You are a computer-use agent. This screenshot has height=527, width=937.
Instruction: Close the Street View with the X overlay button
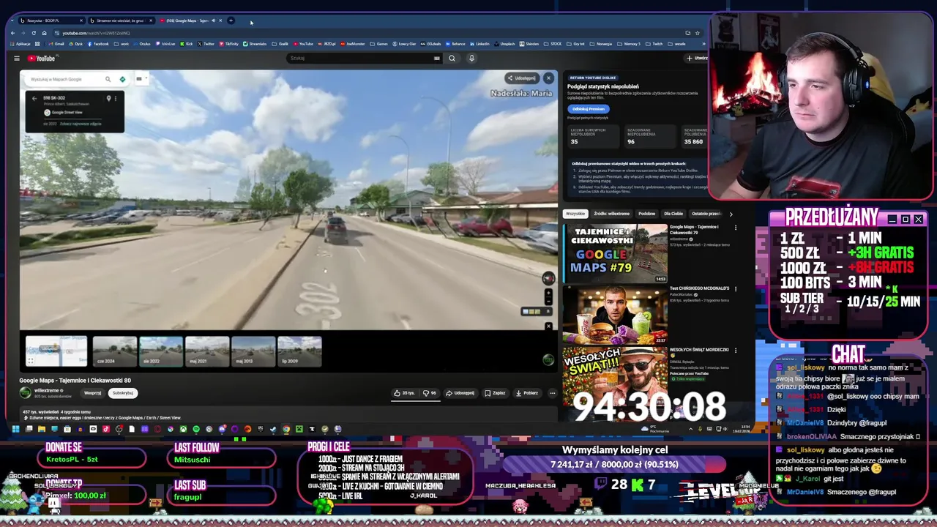[548, 78]
